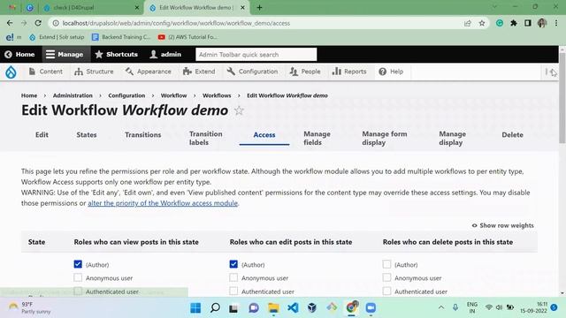Open the Appearance admin menu

(149, 72)
